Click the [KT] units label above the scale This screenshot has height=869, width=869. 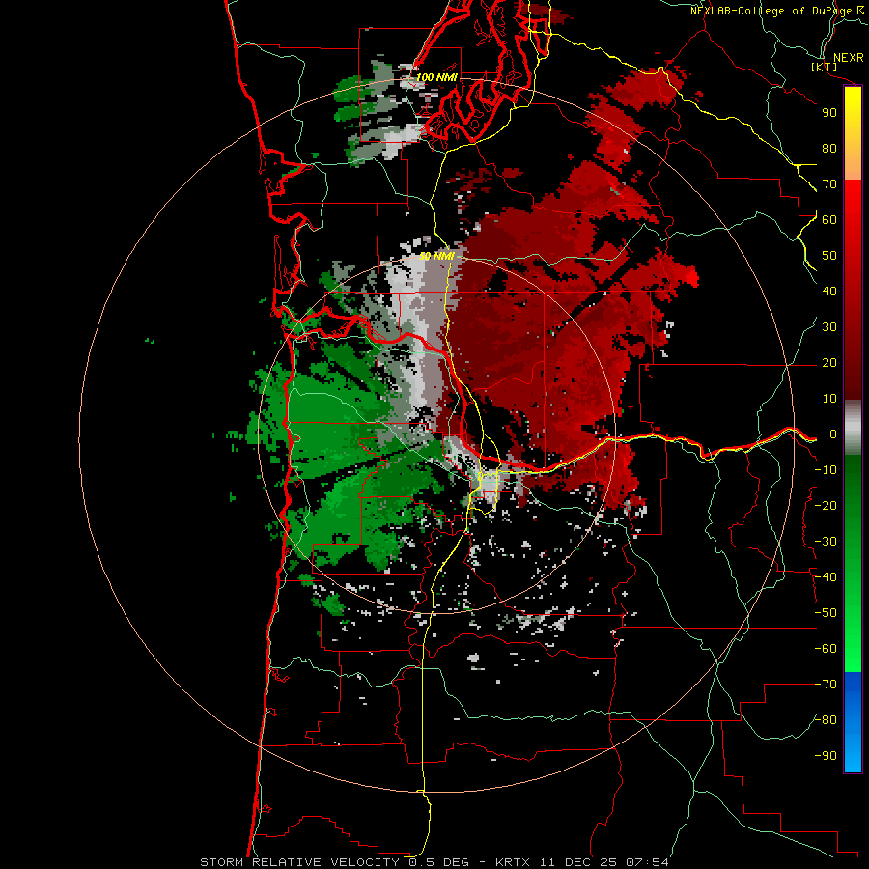click(x=824, y=68)
